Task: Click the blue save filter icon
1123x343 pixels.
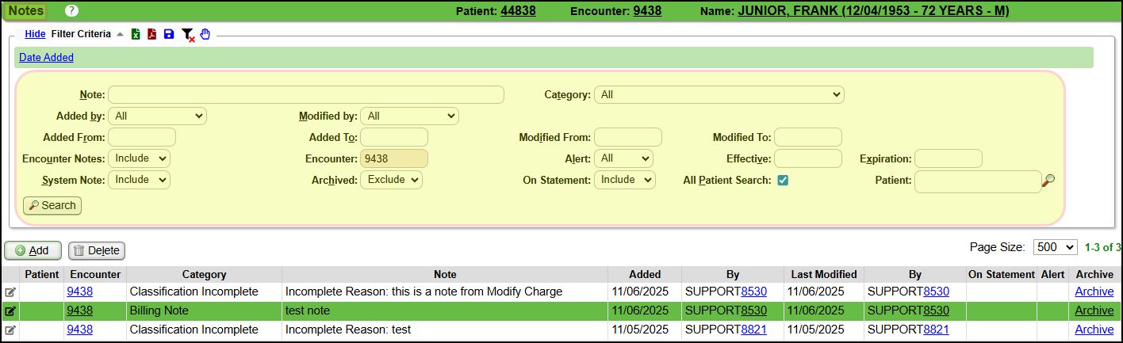Action: coord(168,34)
